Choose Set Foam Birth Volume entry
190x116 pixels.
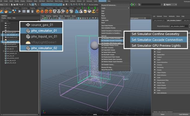[x=108, y=50]
